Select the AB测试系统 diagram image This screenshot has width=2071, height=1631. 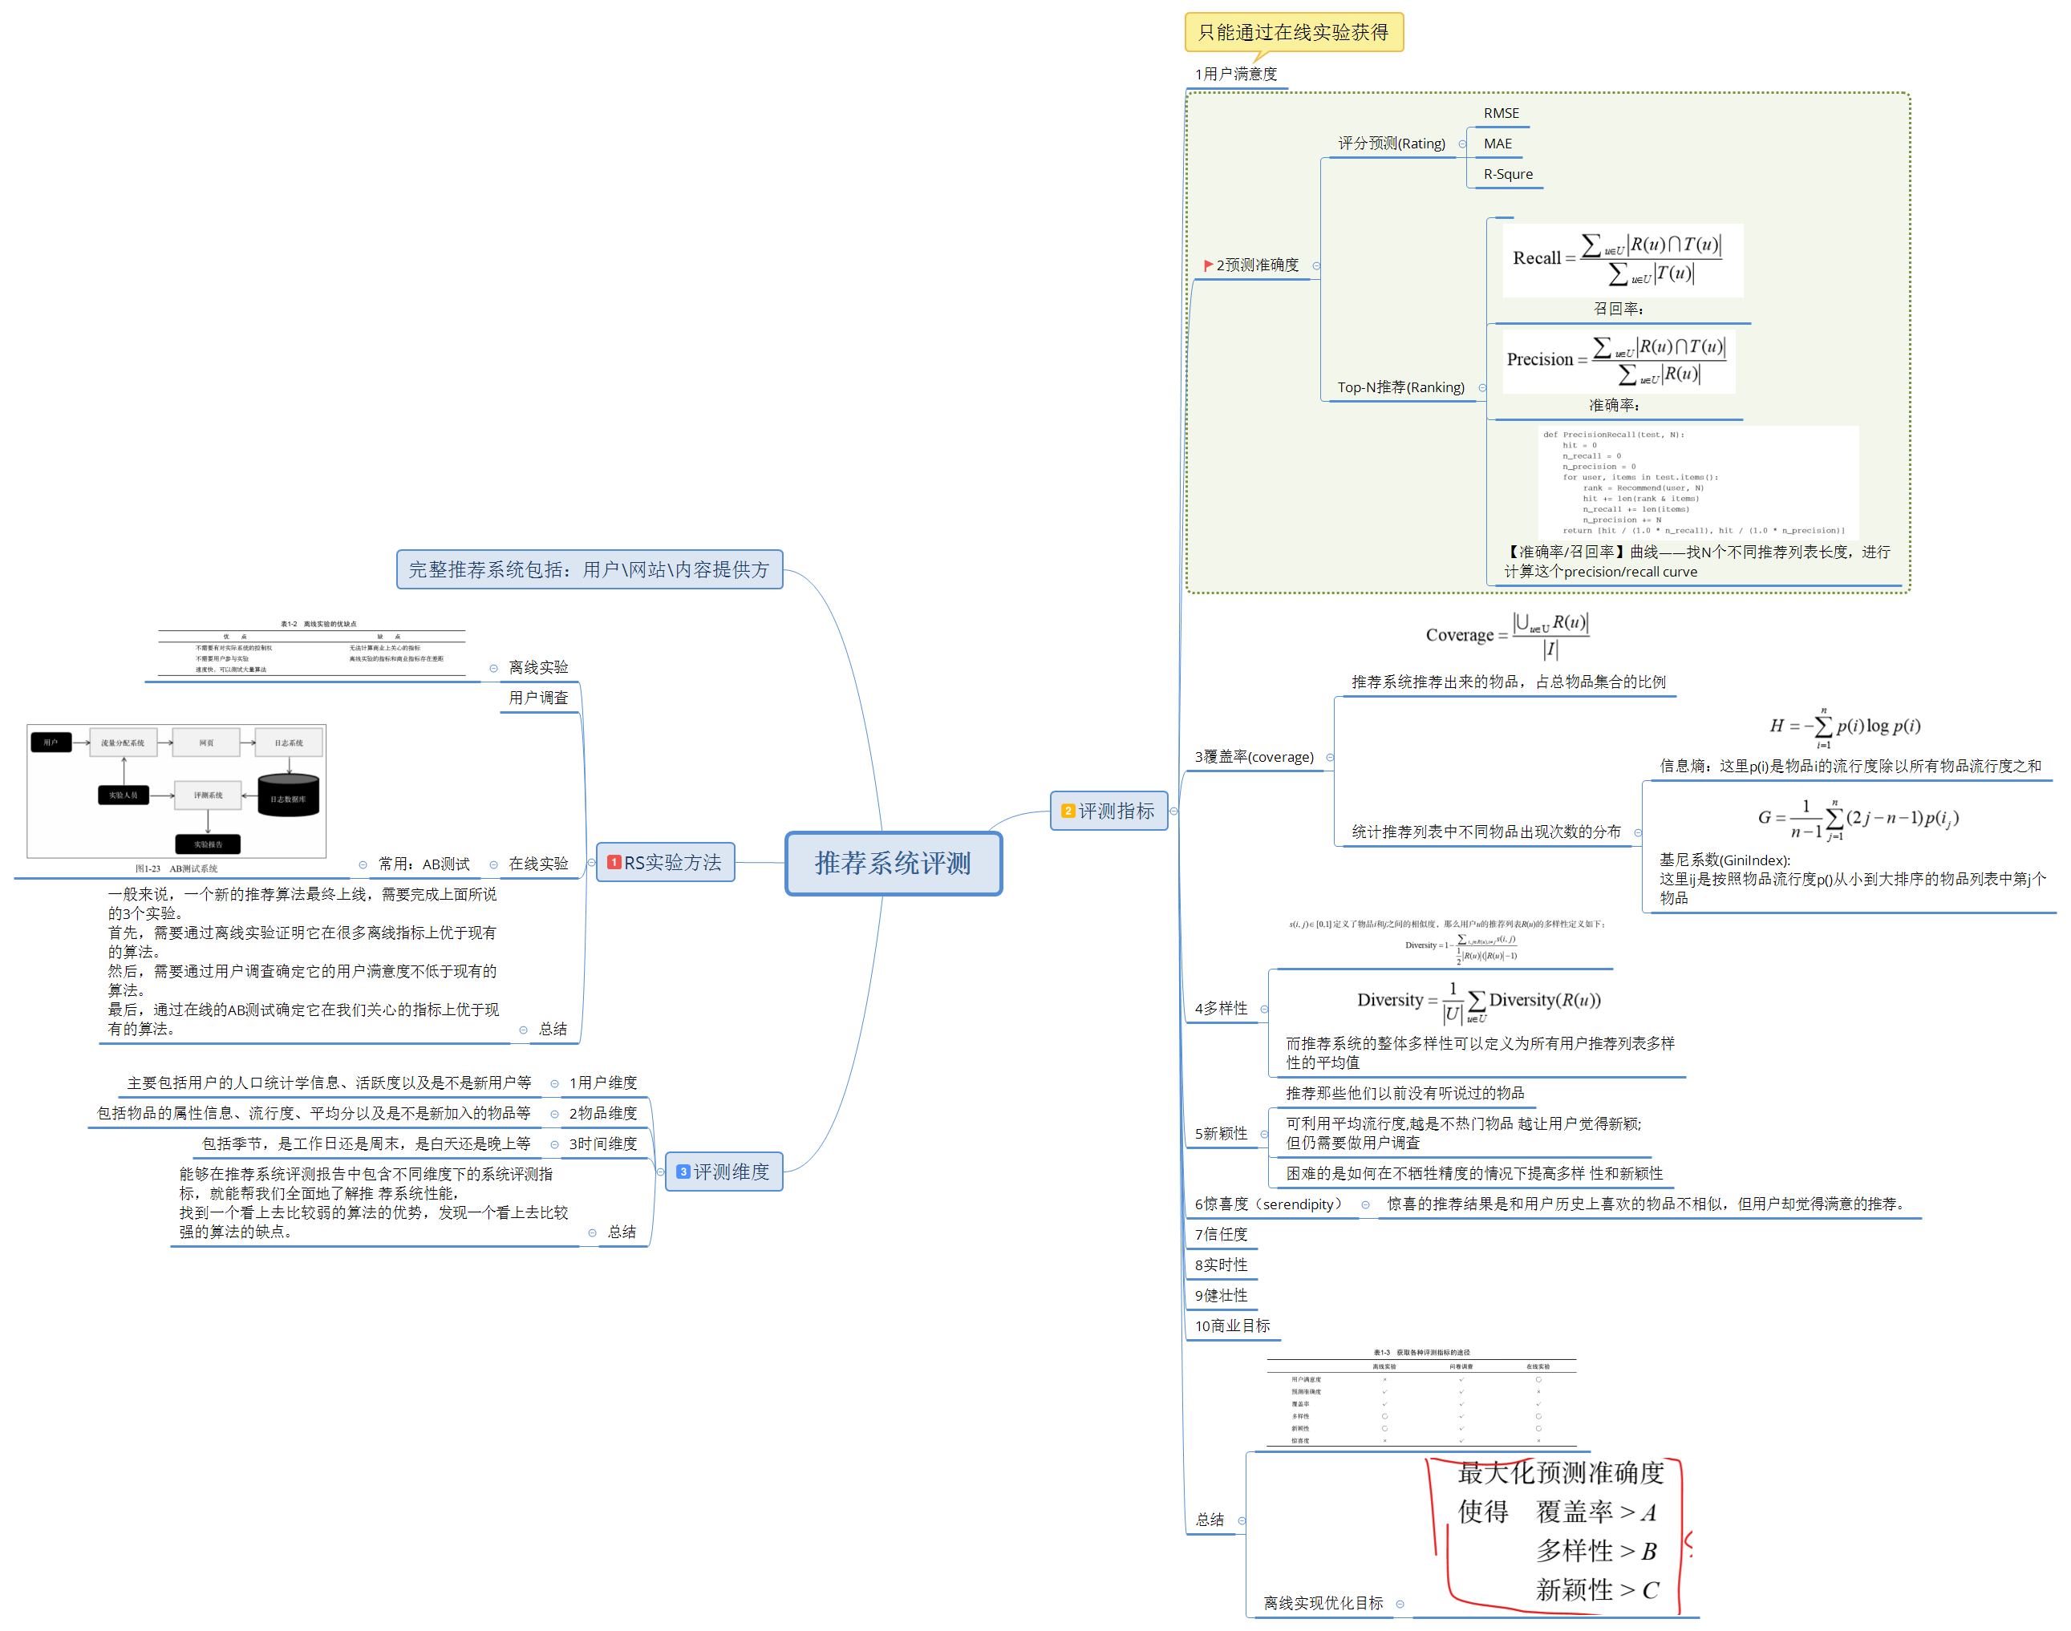[176, 791]
